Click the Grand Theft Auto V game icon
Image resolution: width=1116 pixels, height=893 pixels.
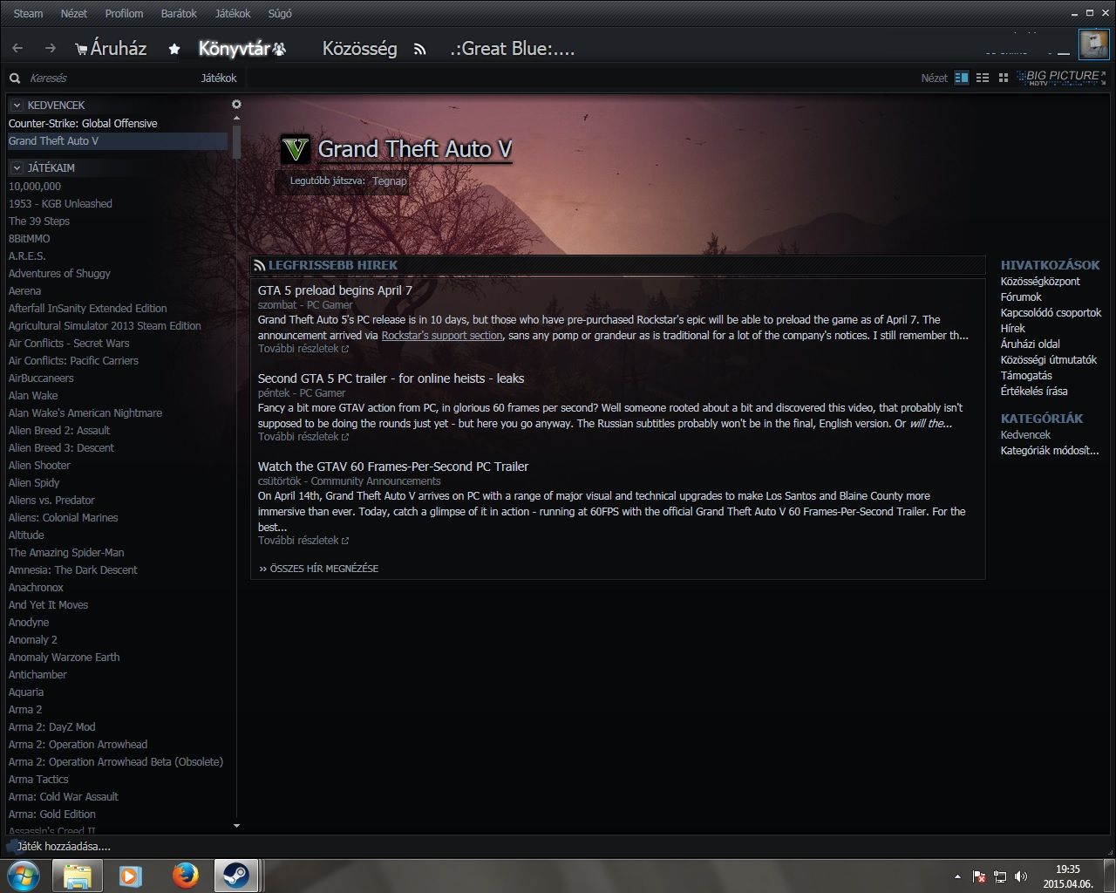(x=296, y=150)
